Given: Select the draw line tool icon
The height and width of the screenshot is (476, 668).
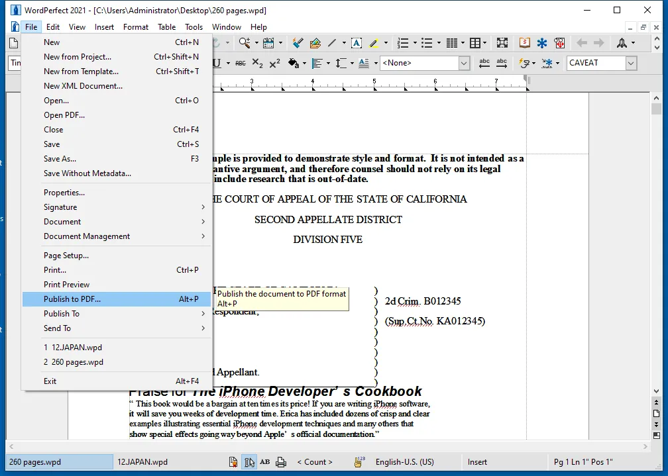Looking at the screenshot, I should (332, 42).
